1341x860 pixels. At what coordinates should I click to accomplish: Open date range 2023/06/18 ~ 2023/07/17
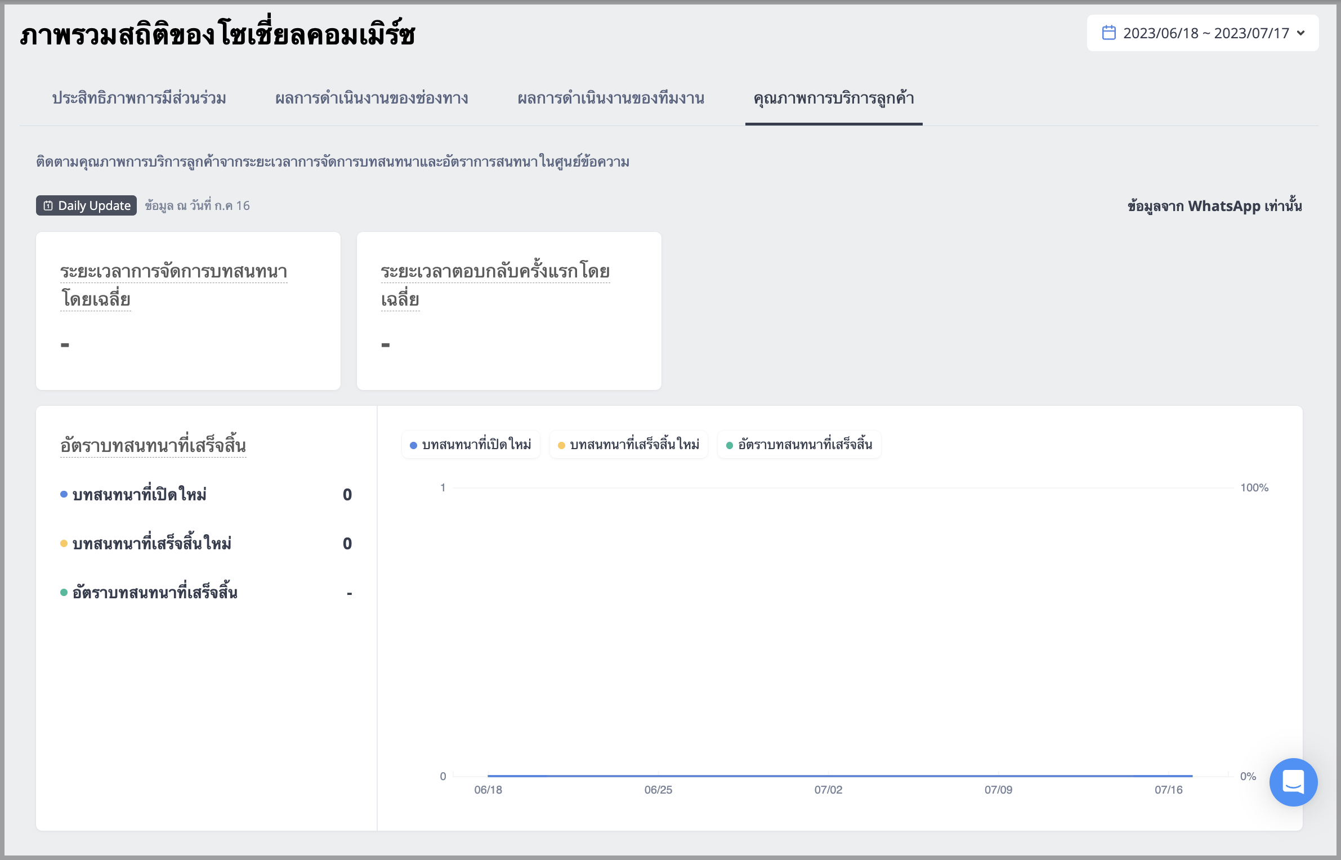pos(1203,33)
